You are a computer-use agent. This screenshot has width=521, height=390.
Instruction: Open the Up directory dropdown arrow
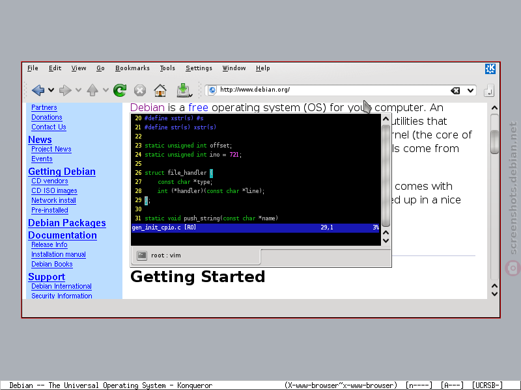pyautogui.click(x=106, y=90)
